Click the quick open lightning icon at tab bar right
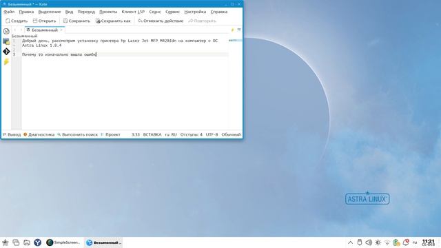Image resolution: width=441 pixels, height=248 pixels. (x=233, y=30)
